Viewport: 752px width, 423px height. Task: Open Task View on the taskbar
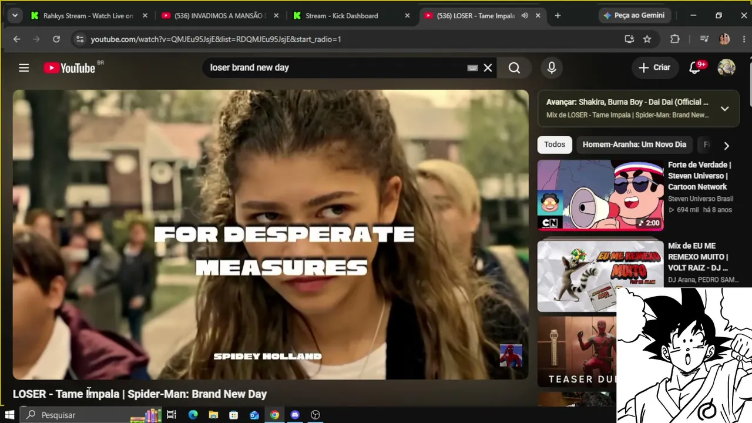point(172,415)
